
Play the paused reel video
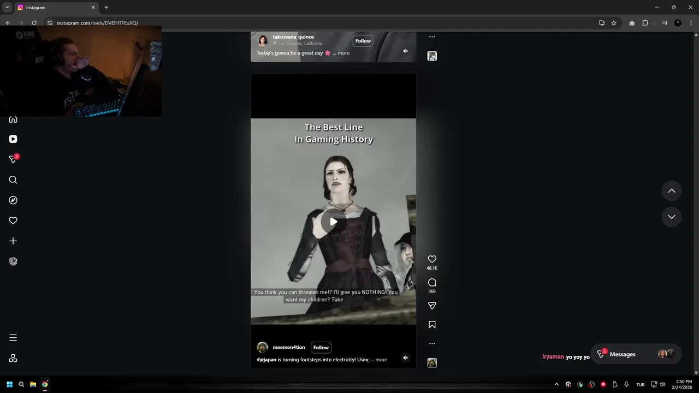pos(333,222)
